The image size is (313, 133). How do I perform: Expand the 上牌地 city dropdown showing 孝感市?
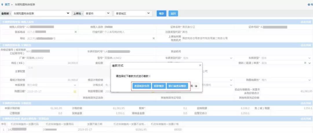pos(97,13)
